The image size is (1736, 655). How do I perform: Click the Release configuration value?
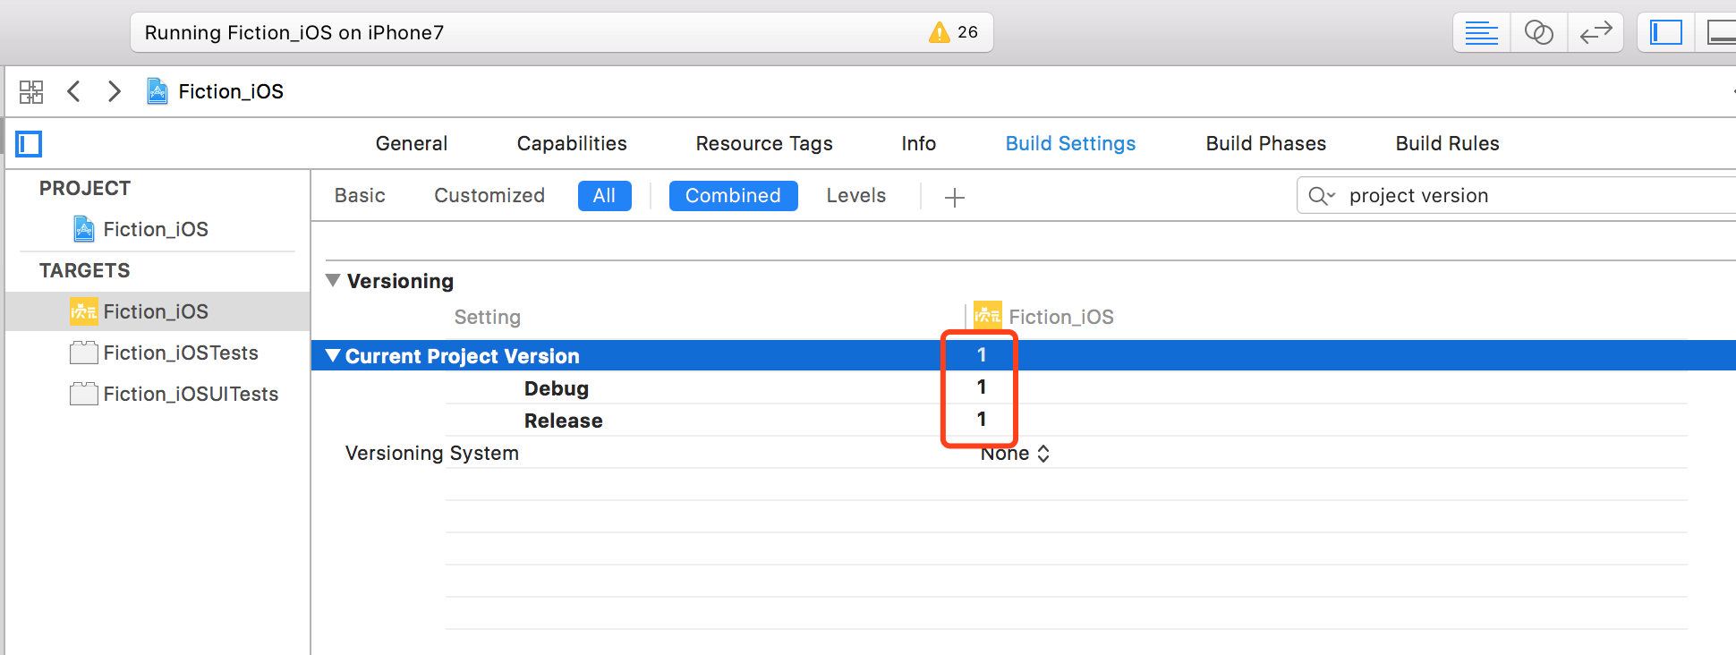[982, 420]
